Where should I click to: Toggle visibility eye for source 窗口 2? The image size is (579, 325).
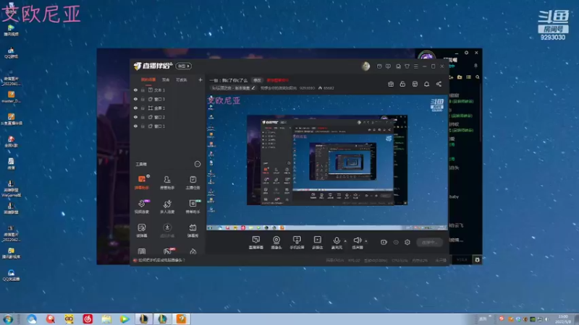(x=135, y=117)
